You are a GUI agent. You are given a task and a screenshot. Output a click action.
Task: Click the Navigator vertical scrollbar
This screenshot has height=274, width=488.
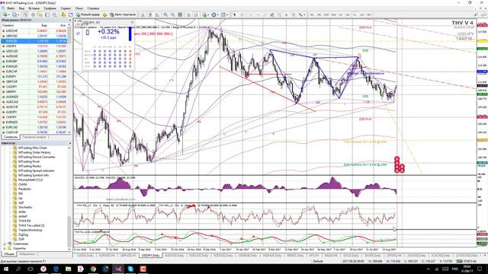click(69, 199)
